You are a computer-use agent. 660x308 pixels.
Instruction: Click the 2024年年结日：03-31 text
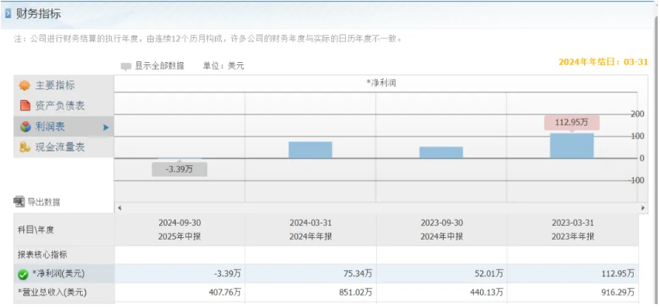603,62
